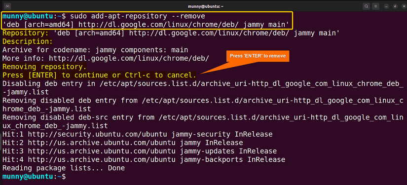Open the terminal search icon
Screen dimensions: 407x185
pyautogui.click(x=366, y=6)
